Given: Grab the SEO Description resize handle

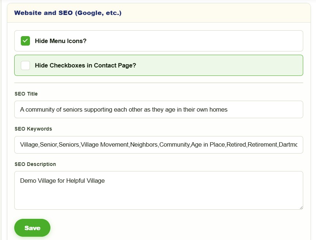Looking at the screenshot, I should (x=301, y=208).
